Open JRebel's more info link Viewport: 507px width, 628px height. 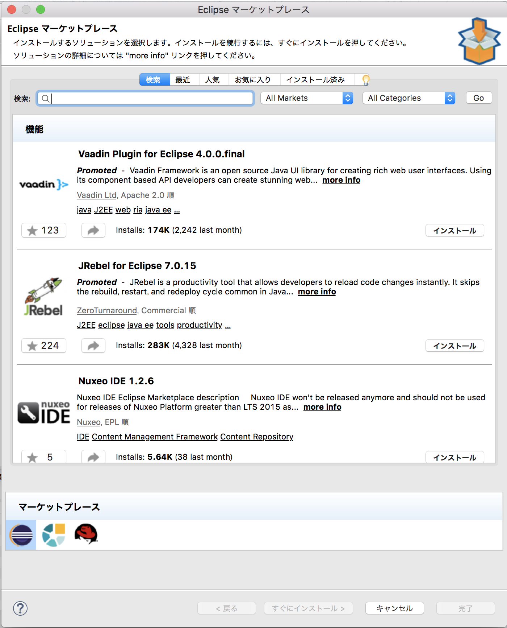coord(317,292)
